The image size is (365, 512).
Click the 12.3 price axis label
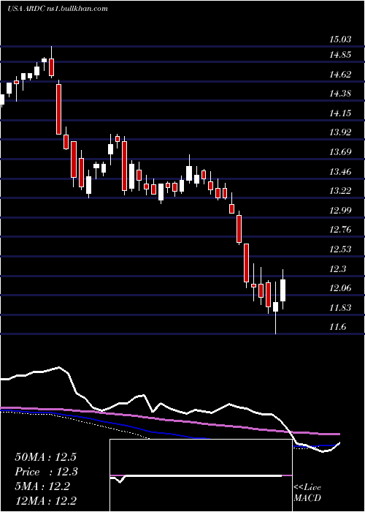tap(338, 268)
